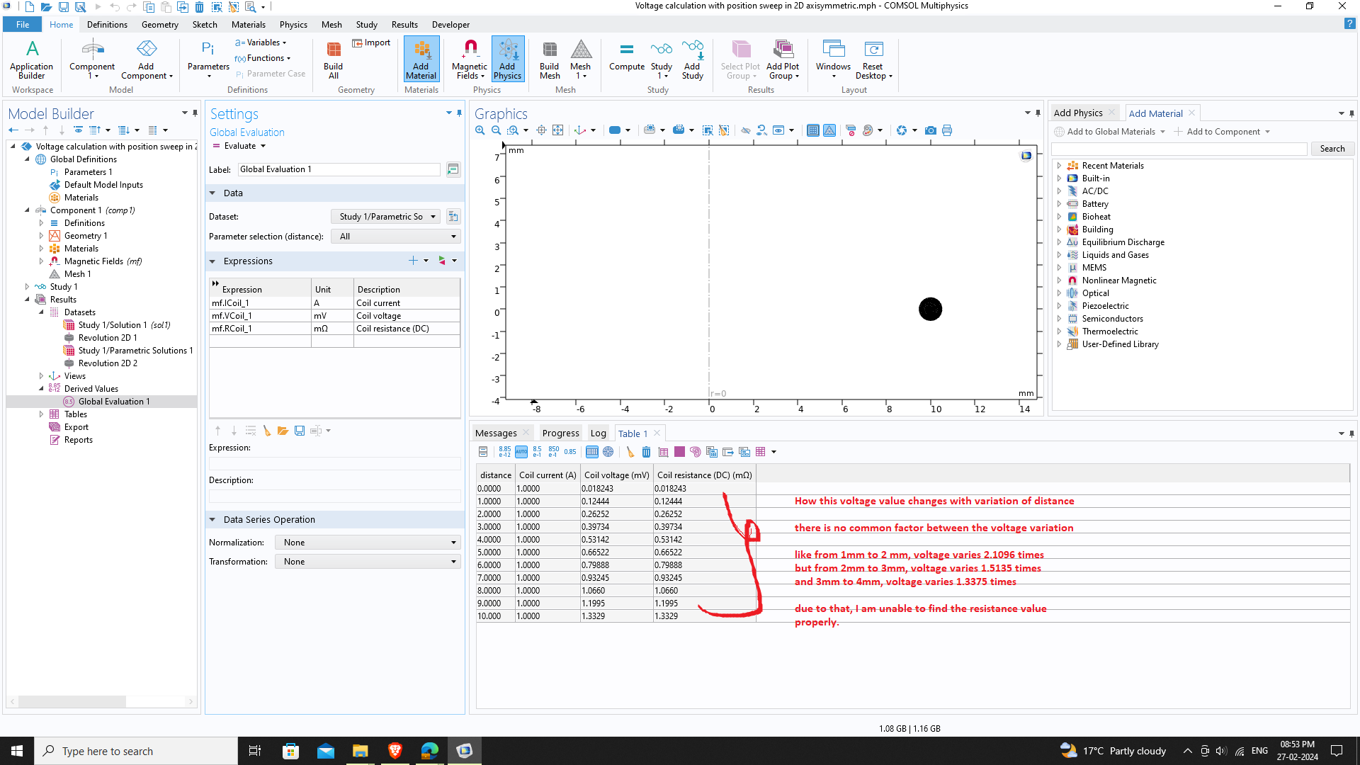Click the Table Surface plot purple square icon

679,452
